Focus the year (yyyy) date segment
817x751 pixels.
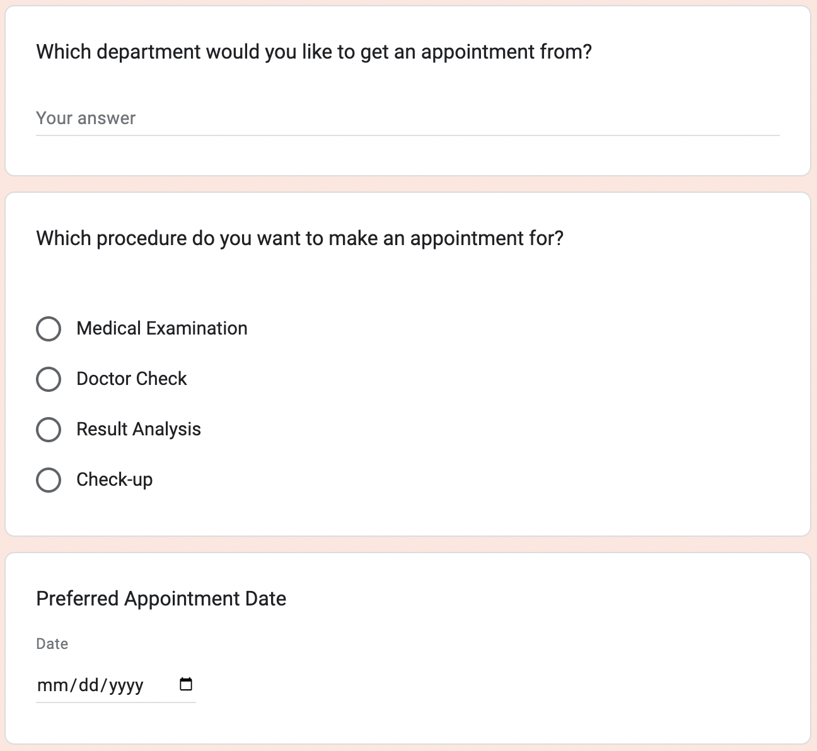126,685
